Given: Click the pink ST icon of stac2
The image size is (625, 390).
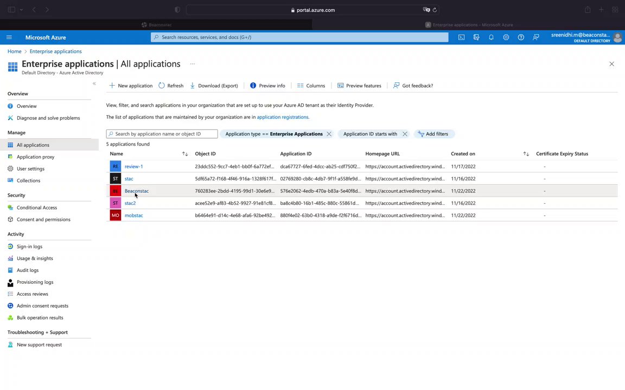Looking at the screenshot, I should 115,203.
